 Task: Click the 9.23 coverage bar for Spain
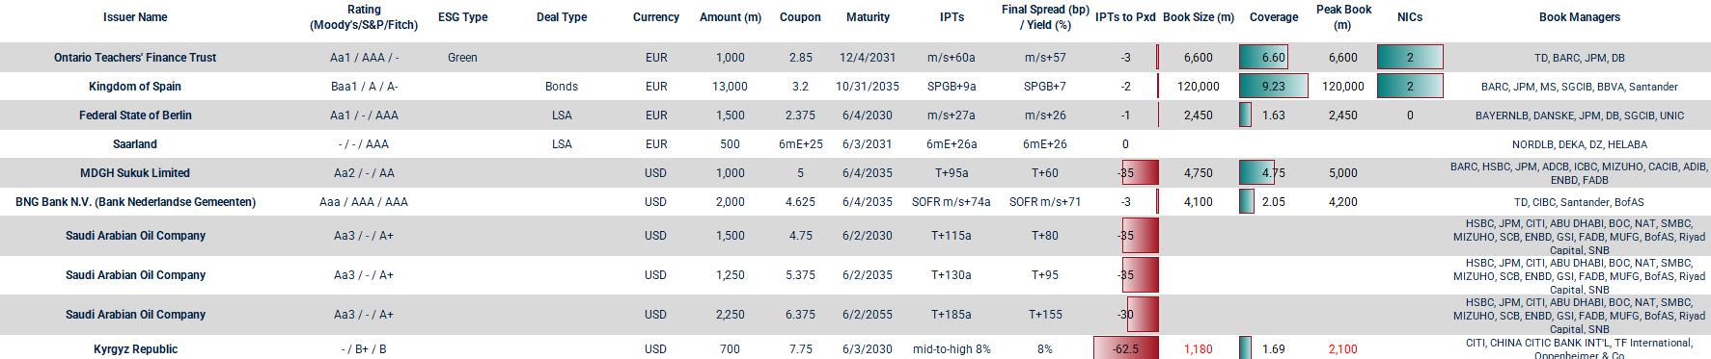click(1274, 86)
